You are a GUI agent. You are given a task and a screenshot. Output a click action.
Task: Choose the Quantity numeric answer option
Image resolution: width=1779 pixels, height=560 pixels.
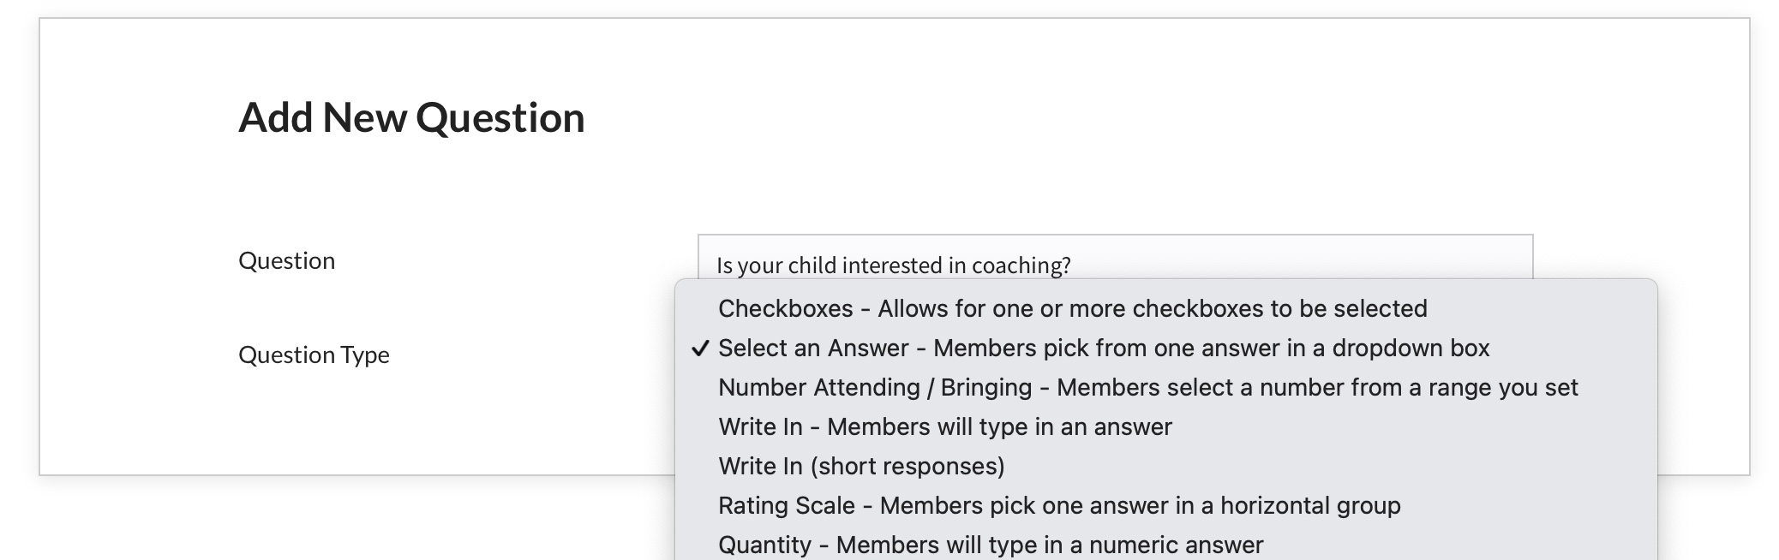990,545
